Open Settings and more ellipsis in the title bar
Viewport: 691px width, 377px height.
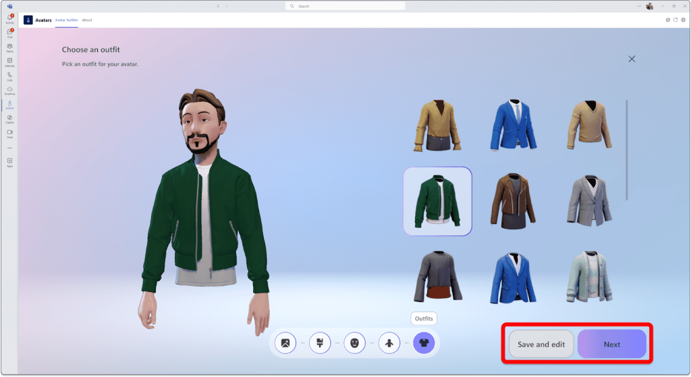click(x=639, y=6)
